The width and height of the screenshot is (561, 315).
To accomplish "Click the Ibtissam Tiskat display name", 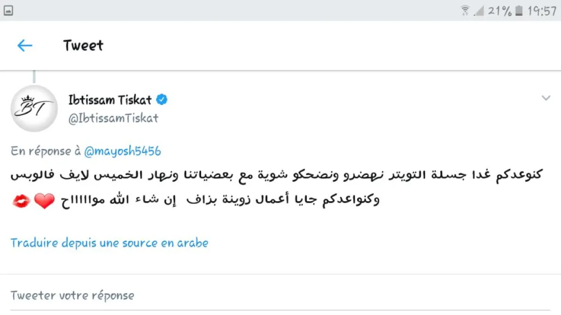I will 110,100.
